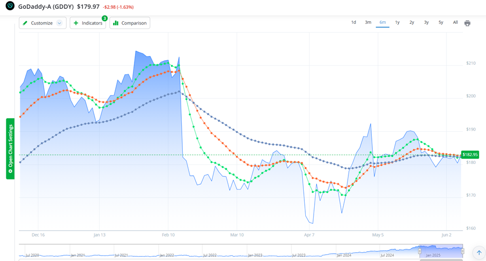
Task: Select the All time range
Action: (455, 22)
